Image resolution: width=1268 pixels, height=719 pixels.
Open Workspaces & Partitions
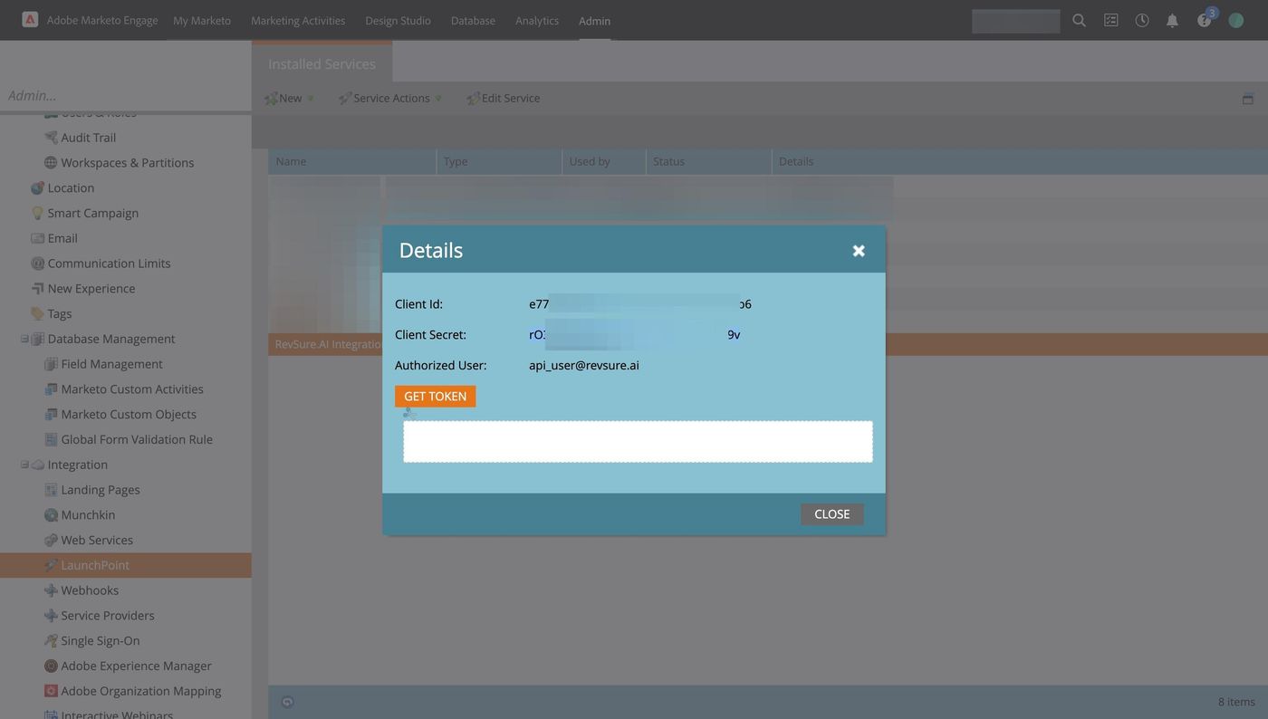point(127,163)
